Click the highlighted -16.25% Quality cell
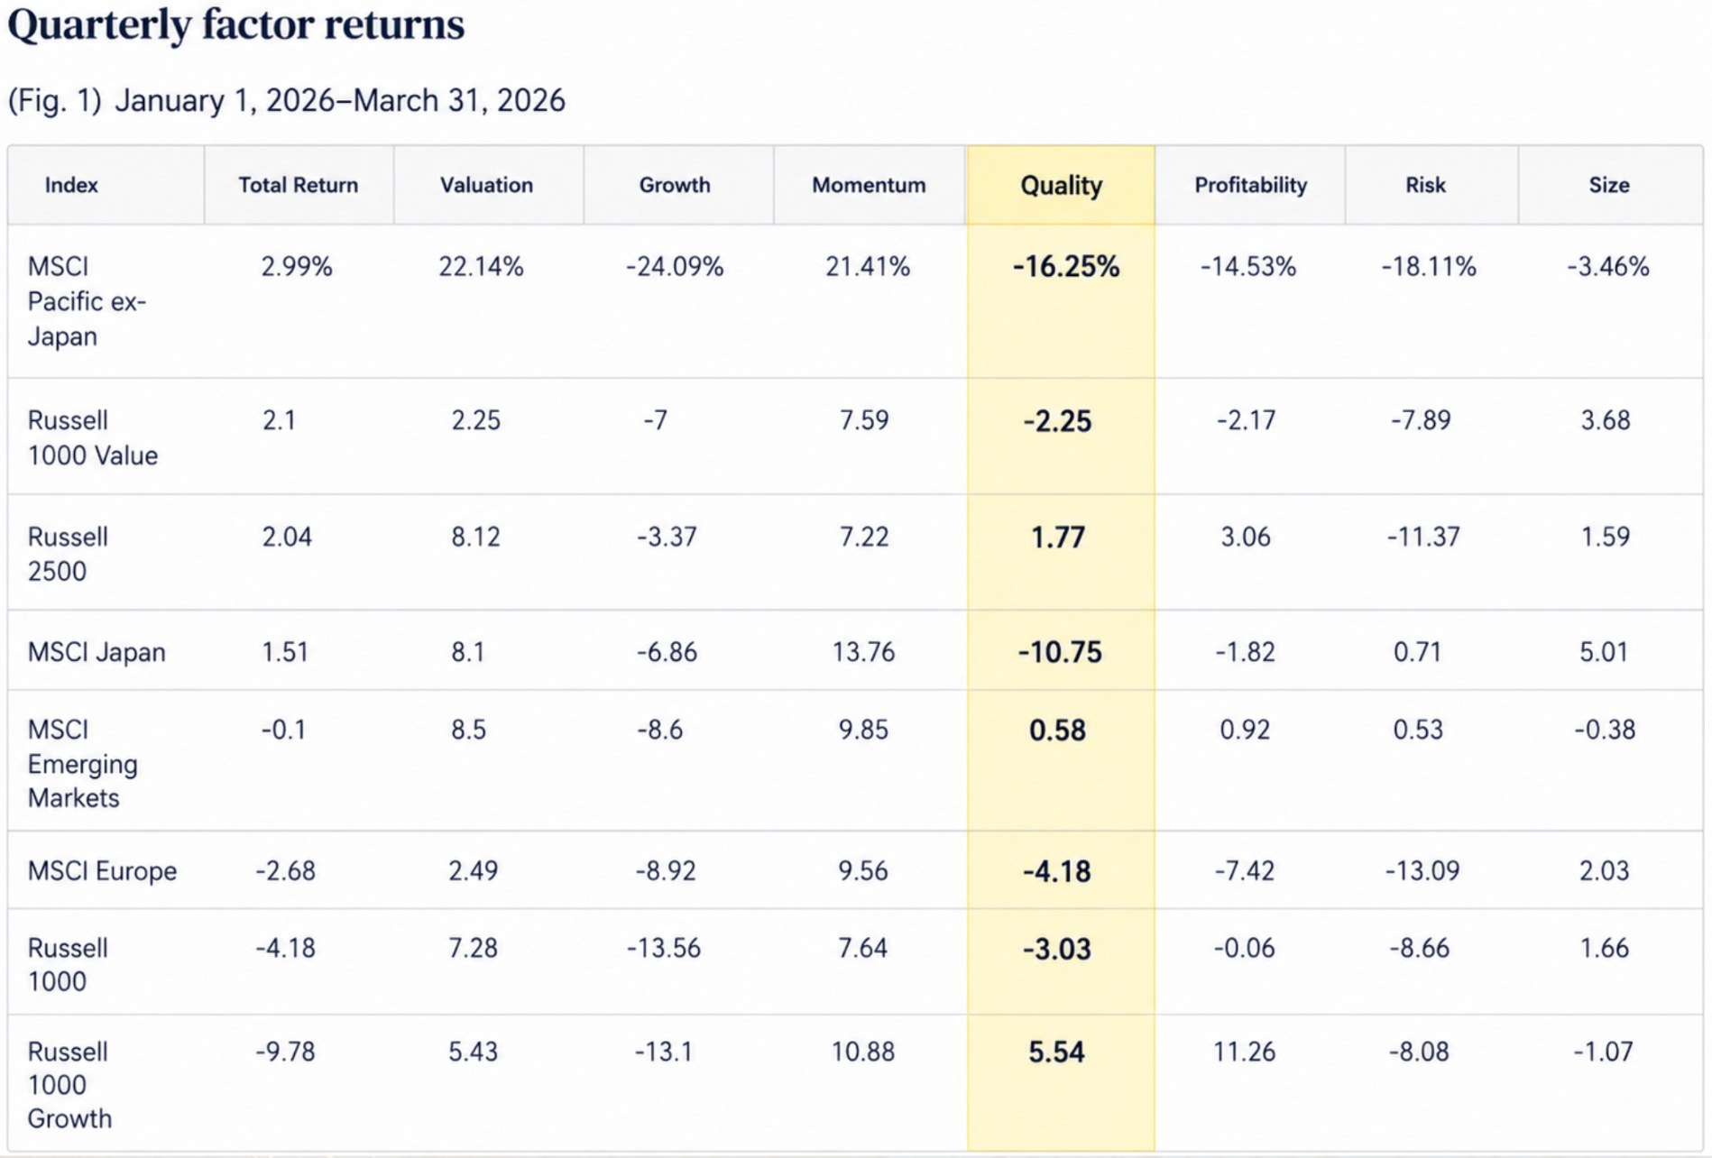Image resolution: width=1712 pixels, height=1158 pixels. click(x=1066, y=267)
